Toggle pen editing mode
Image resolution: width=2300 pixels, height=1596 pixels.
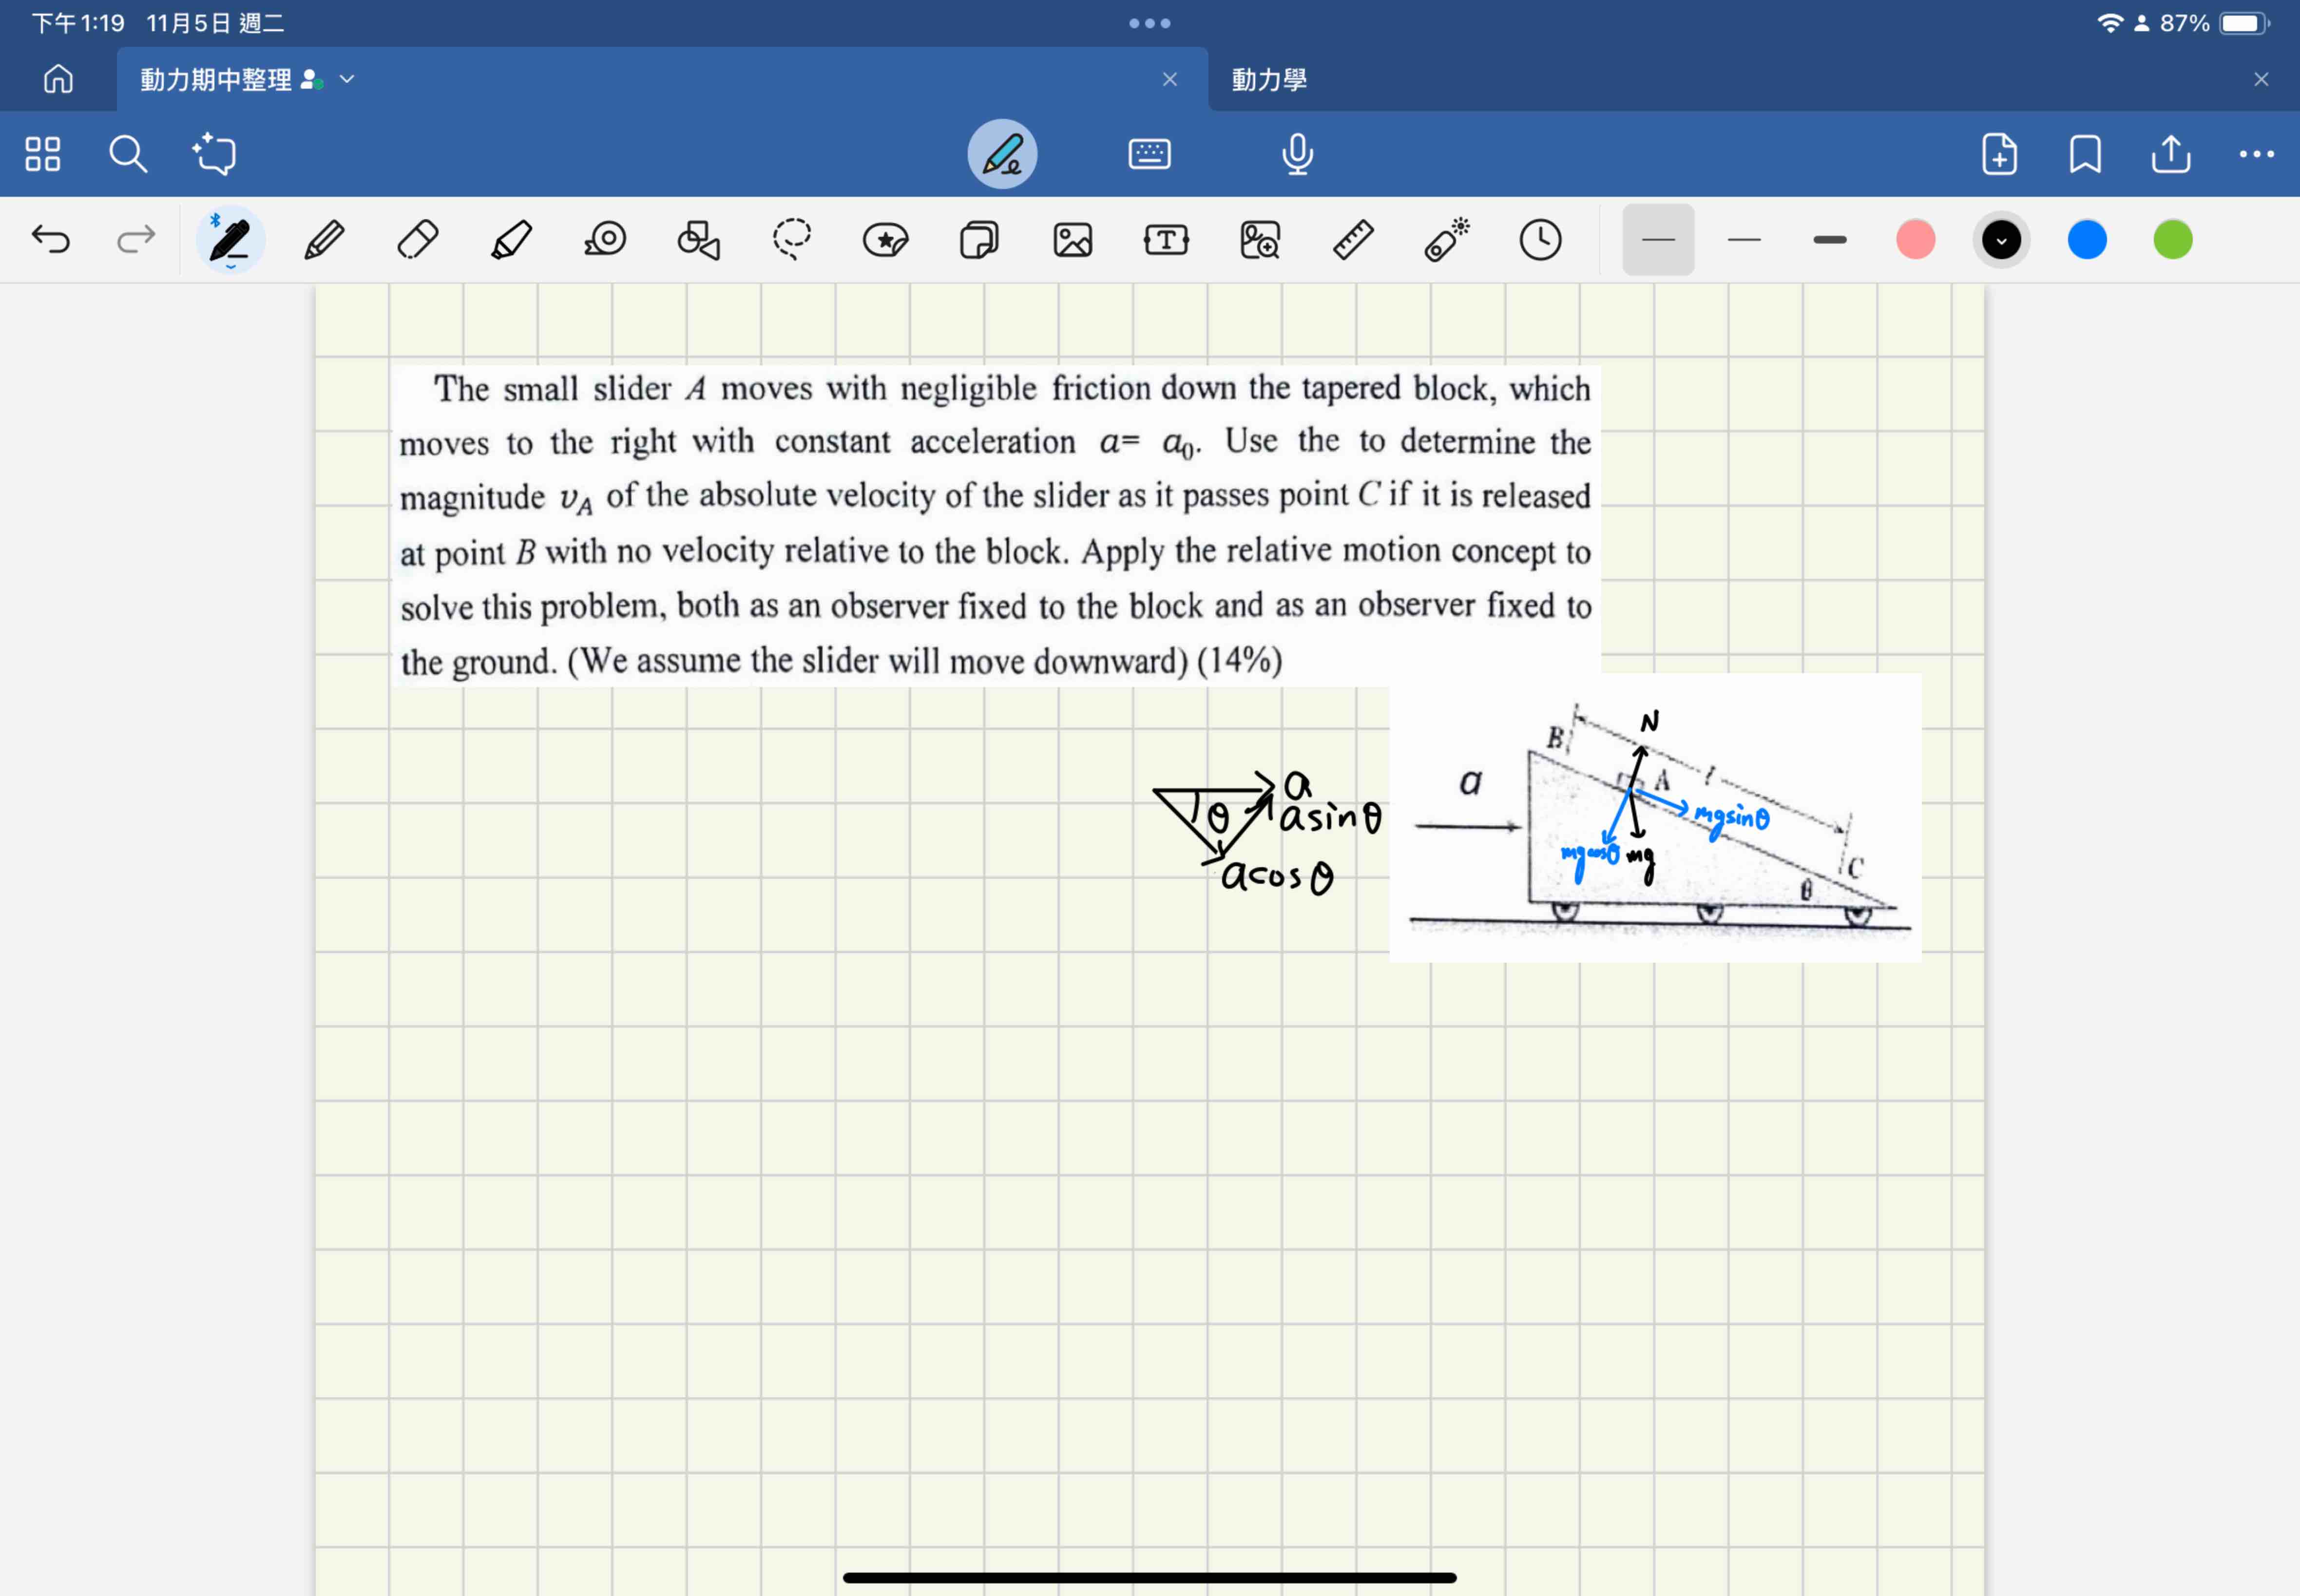coord(1003,153)
